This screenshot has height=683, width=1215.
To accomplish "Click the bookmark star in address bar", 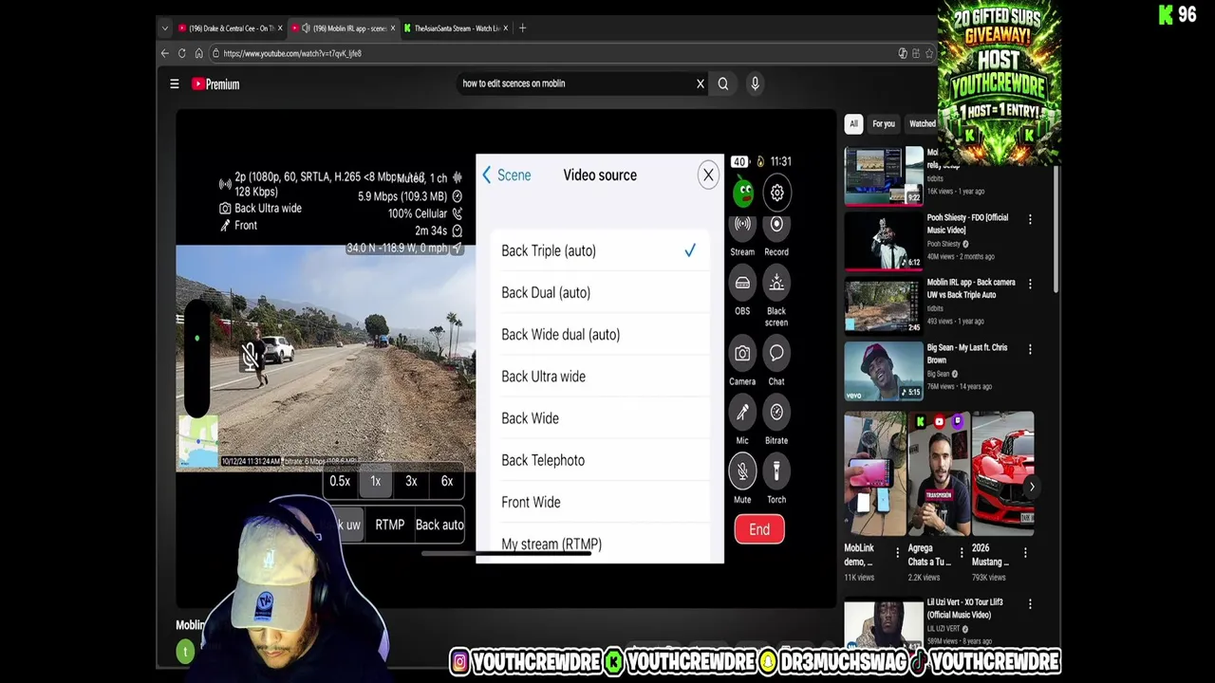I will tap(929, 53).
